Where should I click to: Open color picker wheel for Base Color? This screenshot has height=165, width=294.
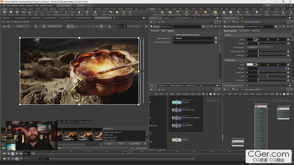255,39
